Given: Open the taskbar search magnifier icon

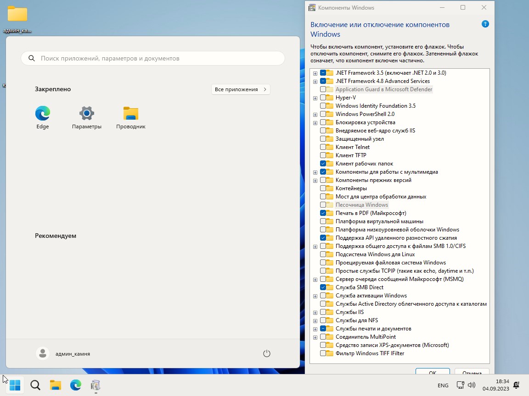Looking at the screenshot, I should 35,385.
